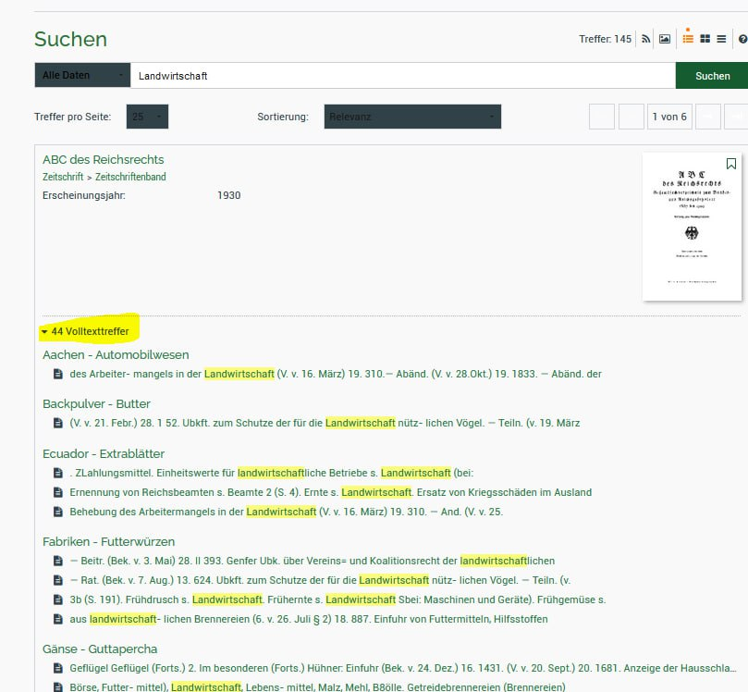This screenshot has height=692, width=748.
Task: Open page icon for 'Rat. (Bek. v. 7. Aug.)' hit
Action: tap(57, 580)
